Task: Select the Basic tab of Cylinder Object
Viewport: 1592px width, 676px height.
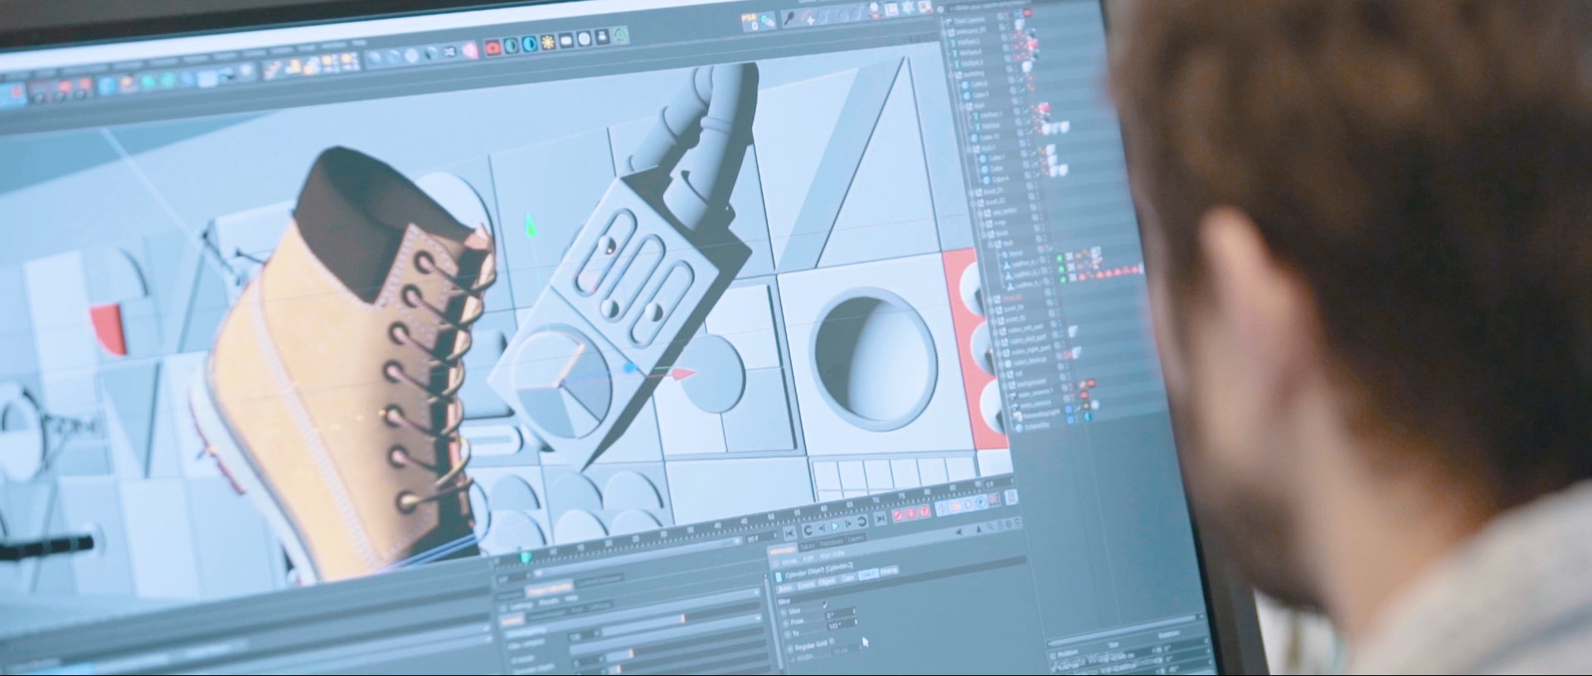Action: click(x=785, y=588)
